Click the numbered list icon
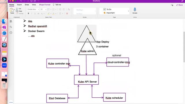Screen dimensions: 185x104 click(x=53, y=10)
